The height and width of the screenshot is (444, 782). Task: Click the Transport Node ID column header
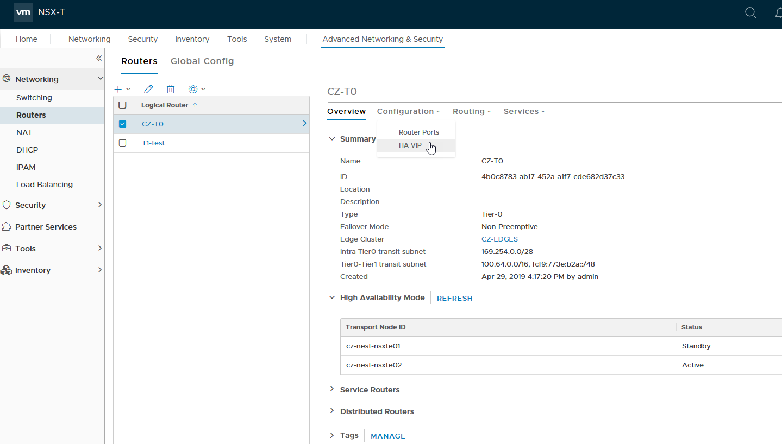coord(508,327)
